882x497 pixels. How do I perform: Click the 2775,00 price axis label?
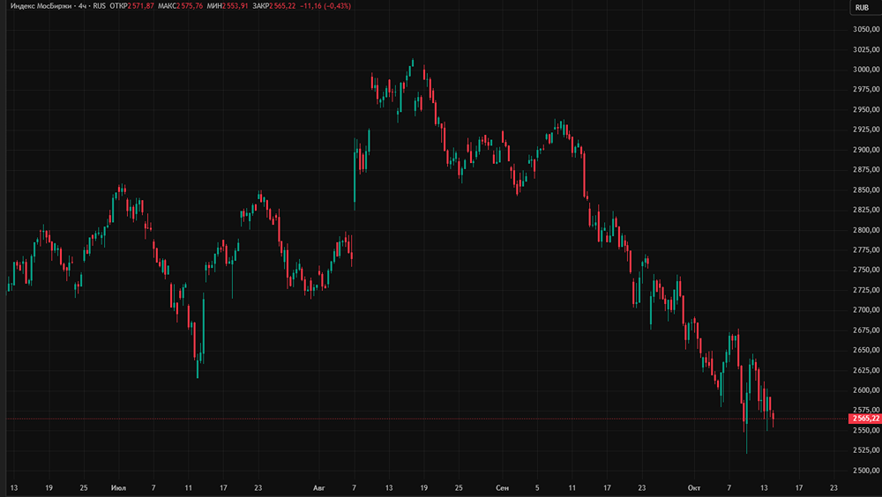click(866, 249)
